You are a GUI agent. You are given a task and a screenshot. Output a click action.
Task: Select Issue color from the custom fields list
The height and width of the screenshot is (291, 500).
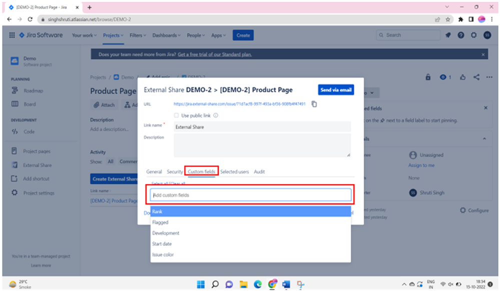tap(251, 254)
